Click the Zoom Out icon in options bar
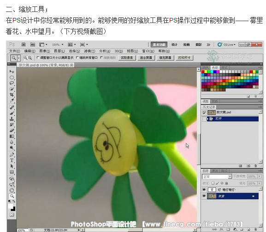266x232 pixels. point(30,58)
